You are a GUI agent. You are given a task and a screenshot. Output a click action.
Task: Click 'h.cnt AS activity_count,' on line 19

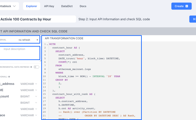[77, 108]
